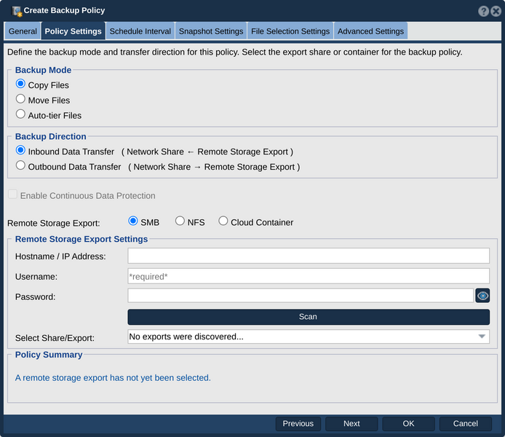The height and width of the screenshot is (437, 505).
Task: Reveal password with the eye icon
Action: (x=482, y=296)
